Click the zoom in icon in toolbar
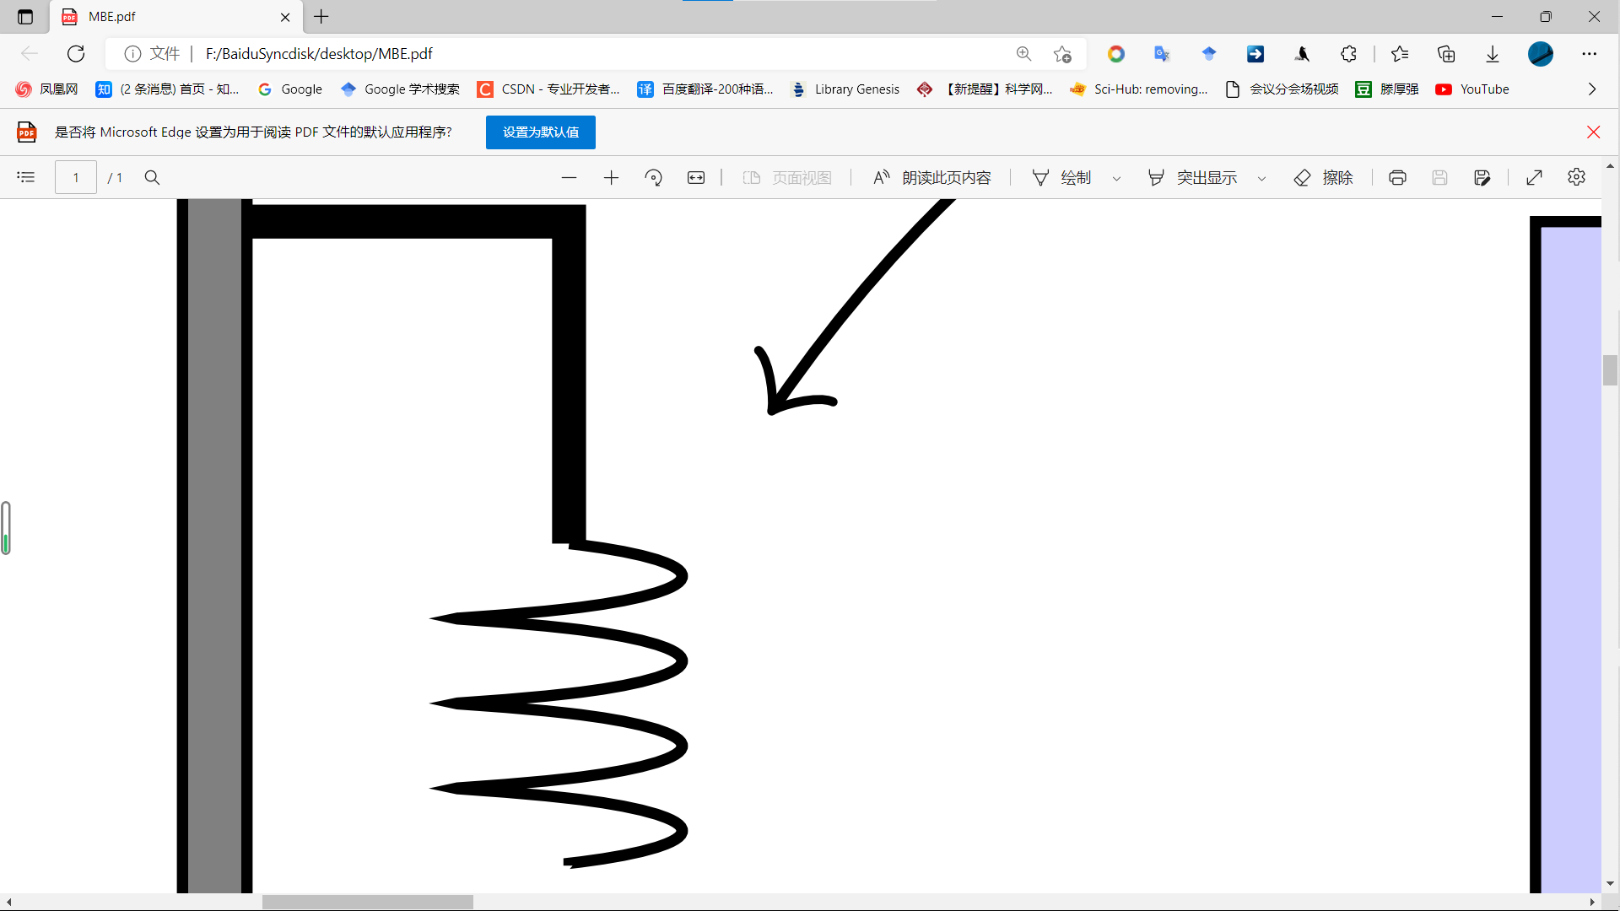This screenshot has width=1620, height=911. coord(611,178)
